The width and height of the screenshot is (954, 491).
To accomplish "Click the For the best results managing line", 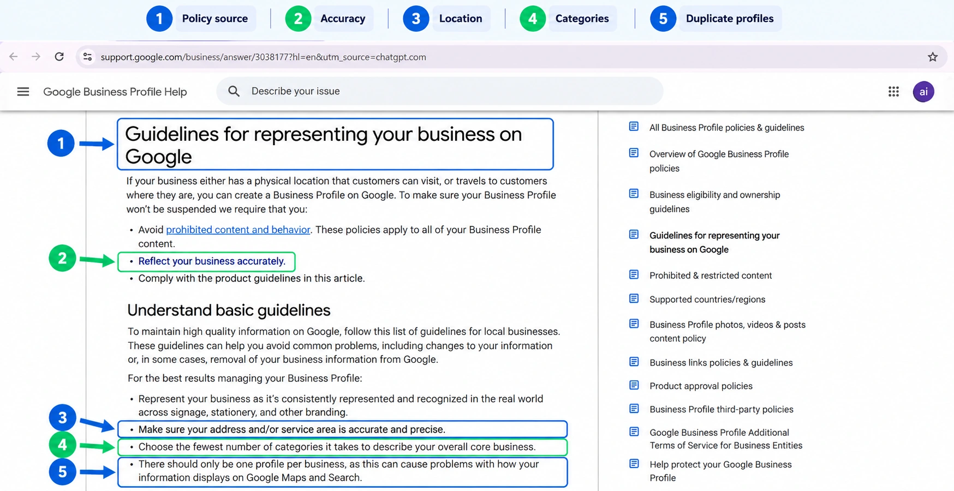I will click(245, 378).
